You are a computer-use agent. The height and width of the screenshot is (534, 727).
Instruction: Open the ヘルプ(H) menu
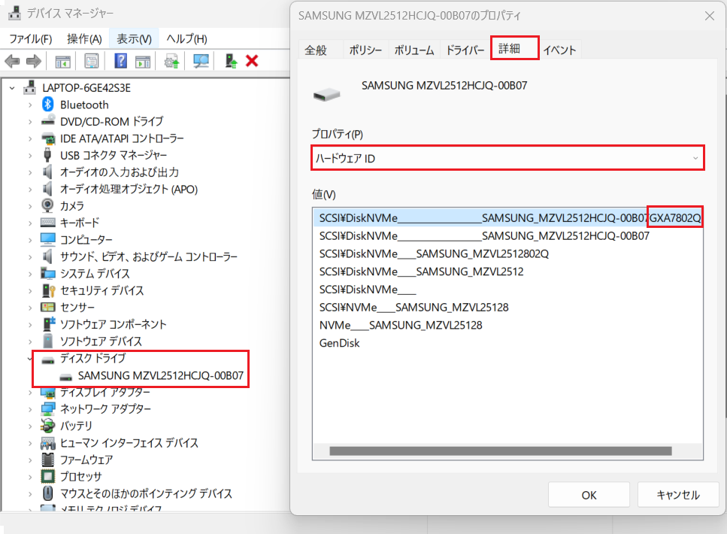click(x=187, y=39)
